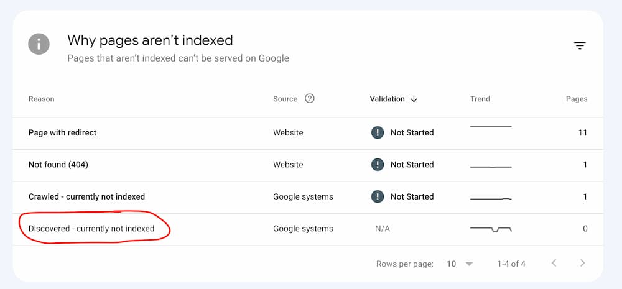Go to the next page of results
The width and height of the screenshot is (622, 289).
582,263
